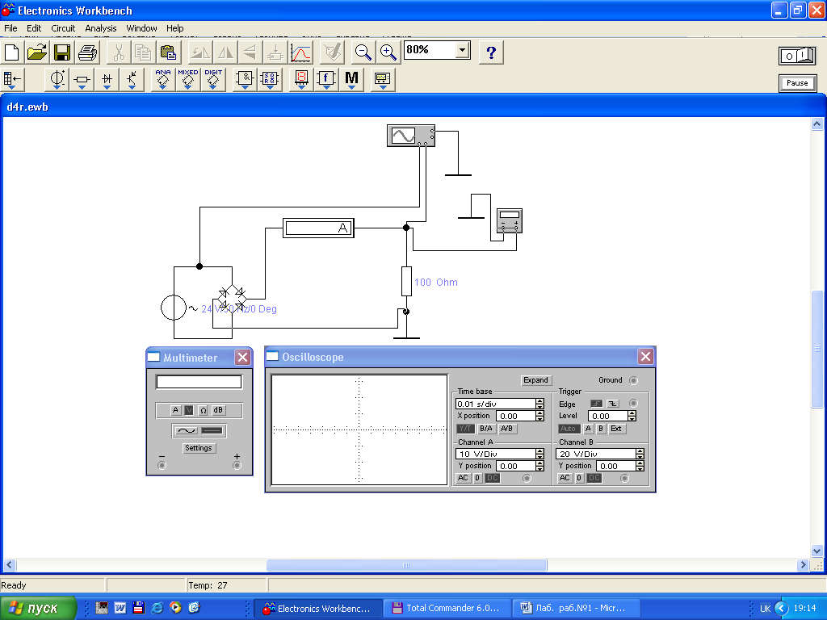Open the Window menu
827x620 pixels.
141,28
